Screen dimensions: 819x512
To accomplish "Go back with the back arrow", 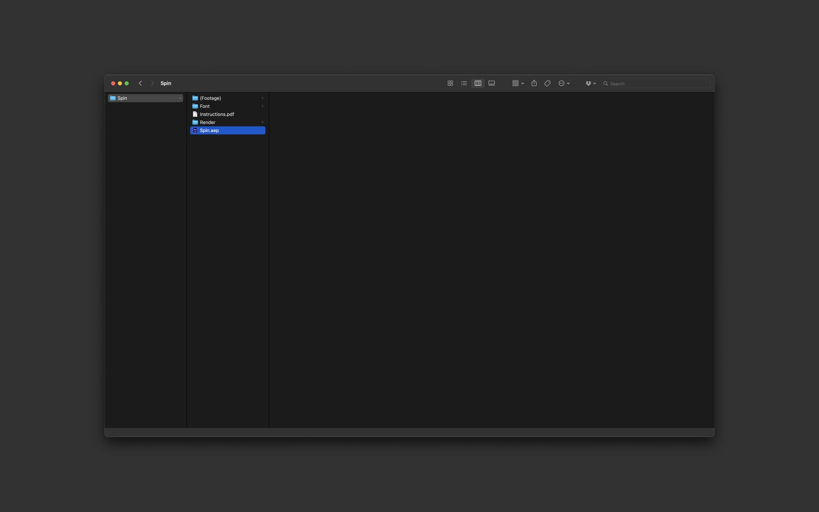I will (140, 84).
